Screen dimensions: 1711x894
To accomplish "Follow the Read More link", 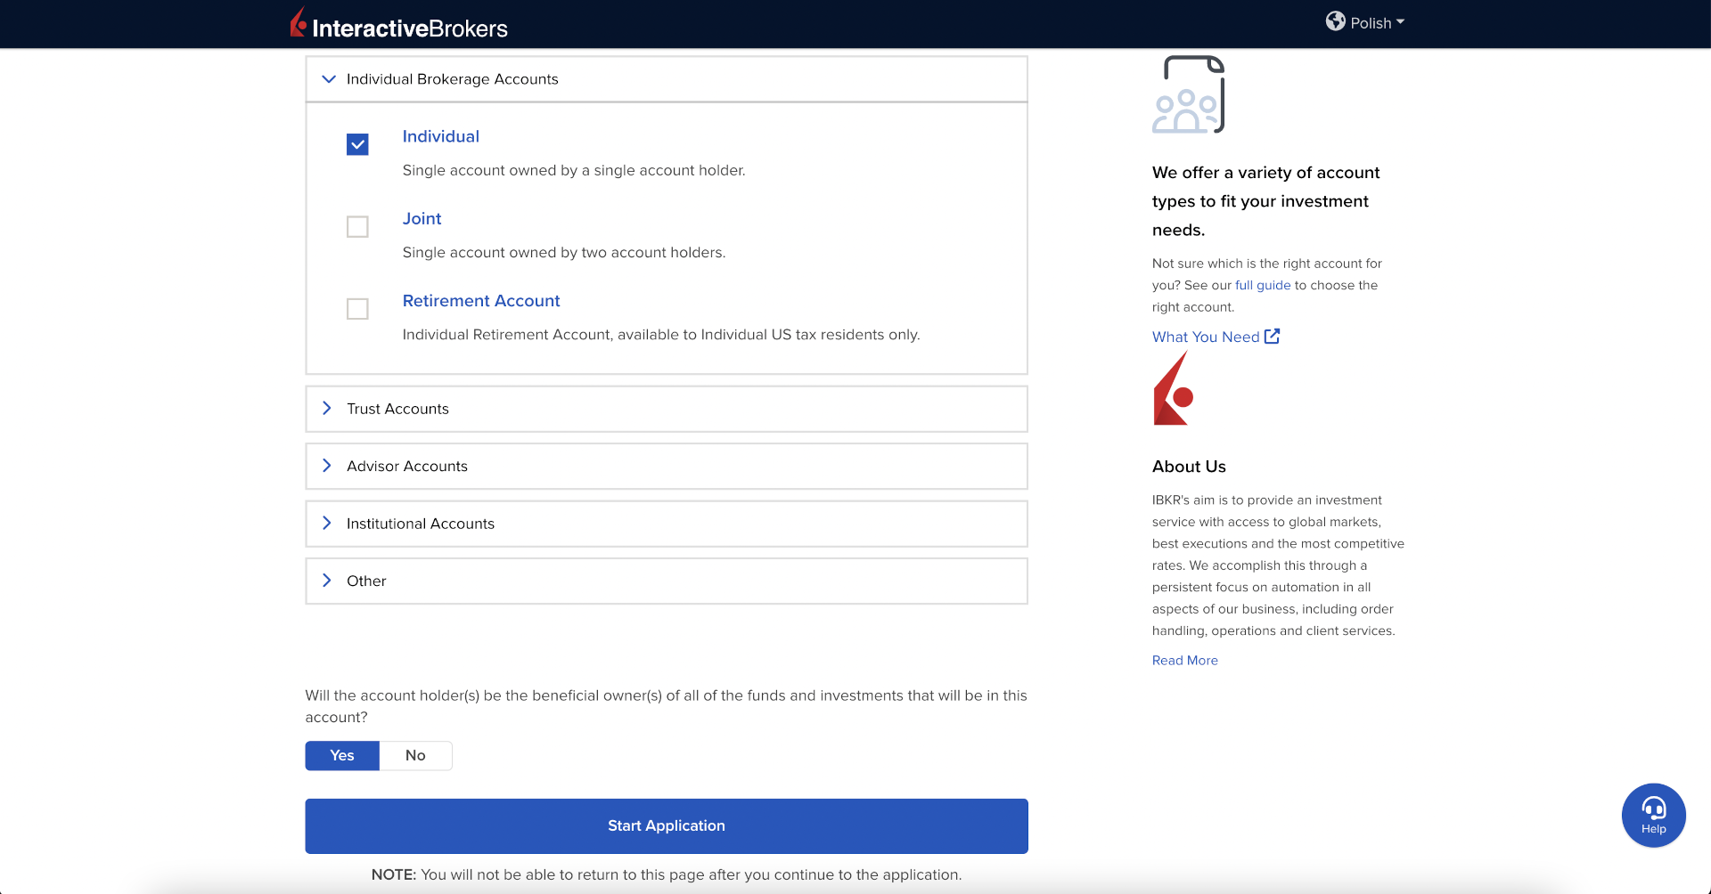I will [1184, 660].
